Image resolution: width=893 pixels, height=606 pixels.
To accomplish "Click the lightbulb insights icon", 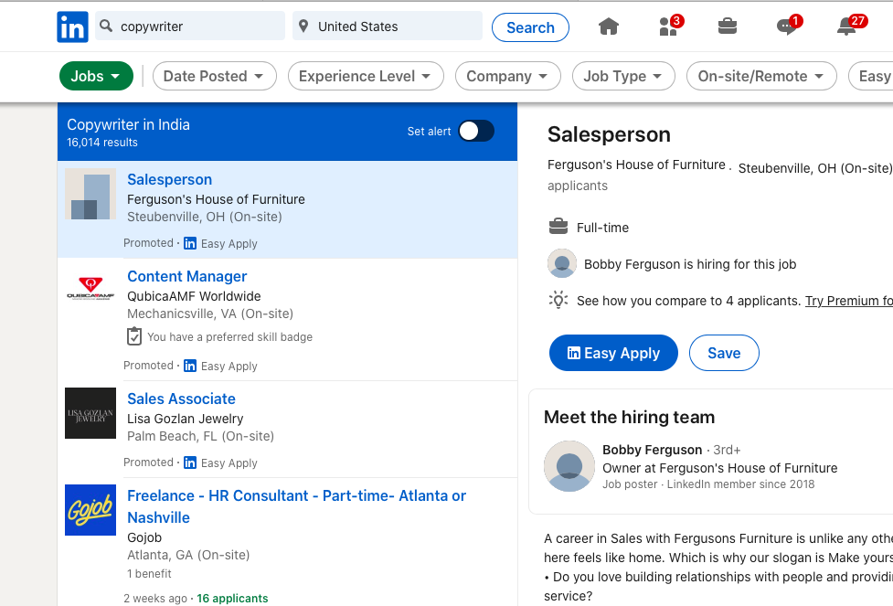I will pos(558,300).
